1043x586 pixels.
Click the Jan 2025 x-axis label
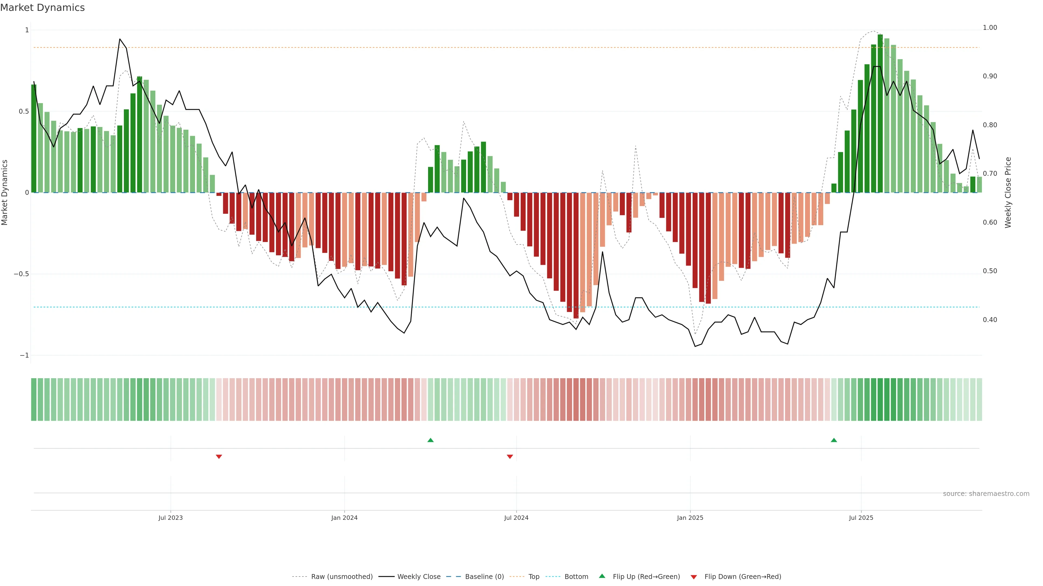pyautogui.click(x=690, y=518)
